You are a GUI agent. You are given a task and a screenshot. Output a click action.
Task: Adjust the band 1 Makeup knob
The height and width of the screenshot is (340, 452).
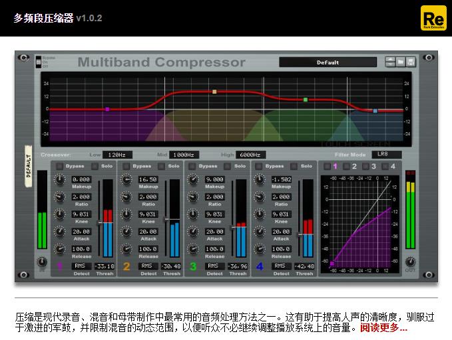point(60,179)
